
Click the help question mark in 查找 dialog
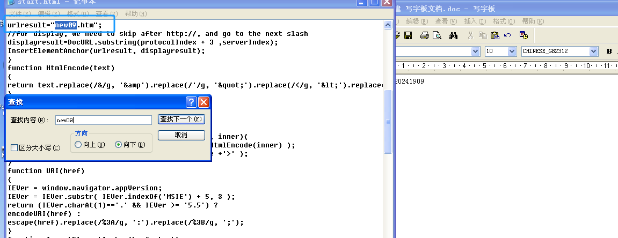[191, 102]
